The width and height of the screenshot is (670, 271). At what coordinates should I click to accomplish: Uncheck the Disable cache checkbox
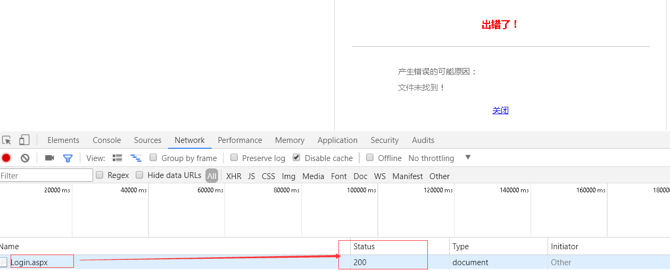[296, 158]
